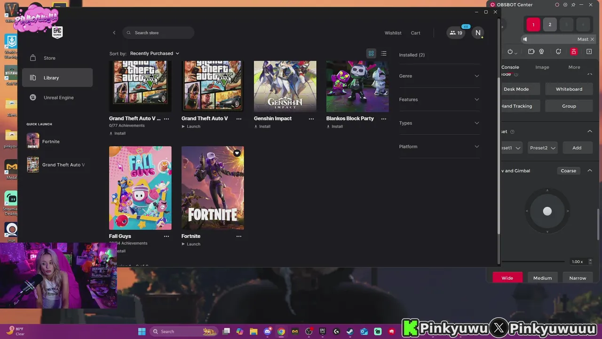
Task: Open the friends list icon showing 19
Action: pos(456,32)
